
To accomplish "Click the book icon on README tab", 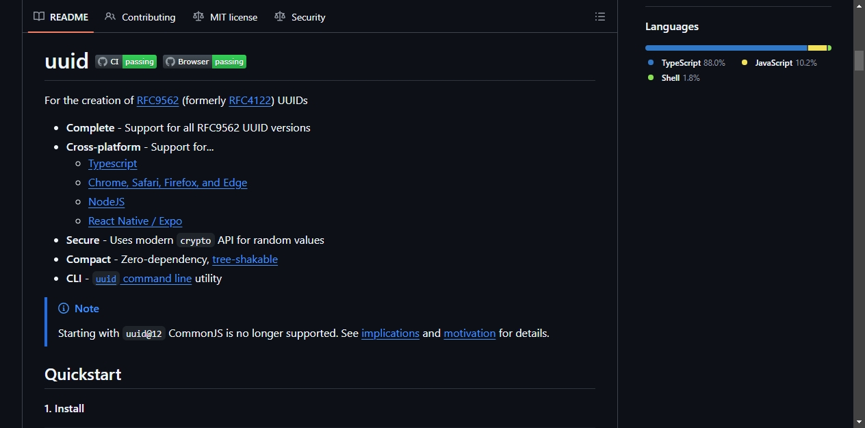I will click(39, 16).
